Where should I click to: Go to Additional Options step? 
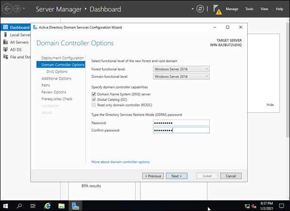click(x=56, y=78)
